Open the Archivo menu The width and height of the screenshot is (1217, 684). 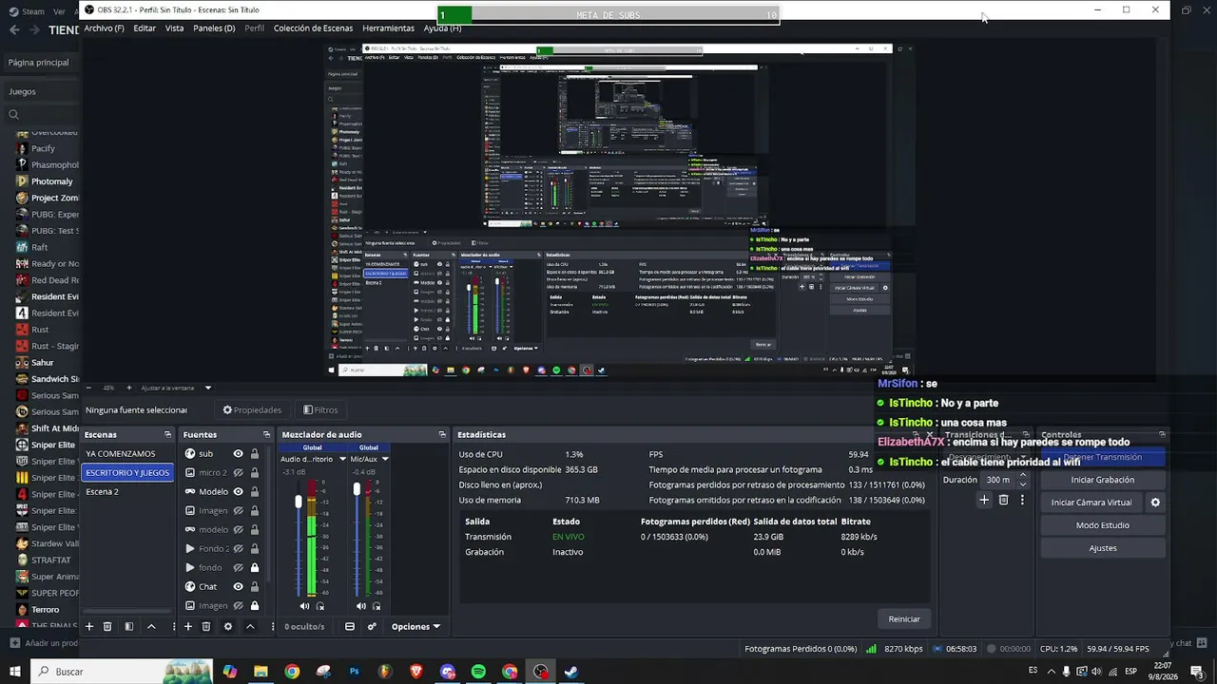104,28
